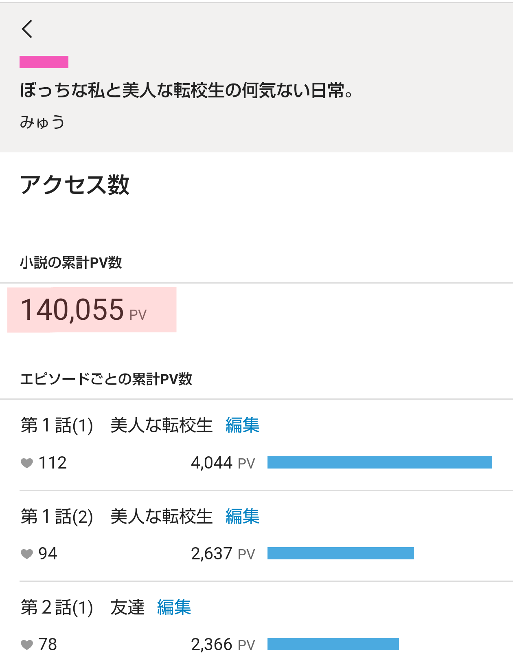Select author name みゅう
Image resolution: width=513 pixels, height=671 pixels.
click(42, 122)
